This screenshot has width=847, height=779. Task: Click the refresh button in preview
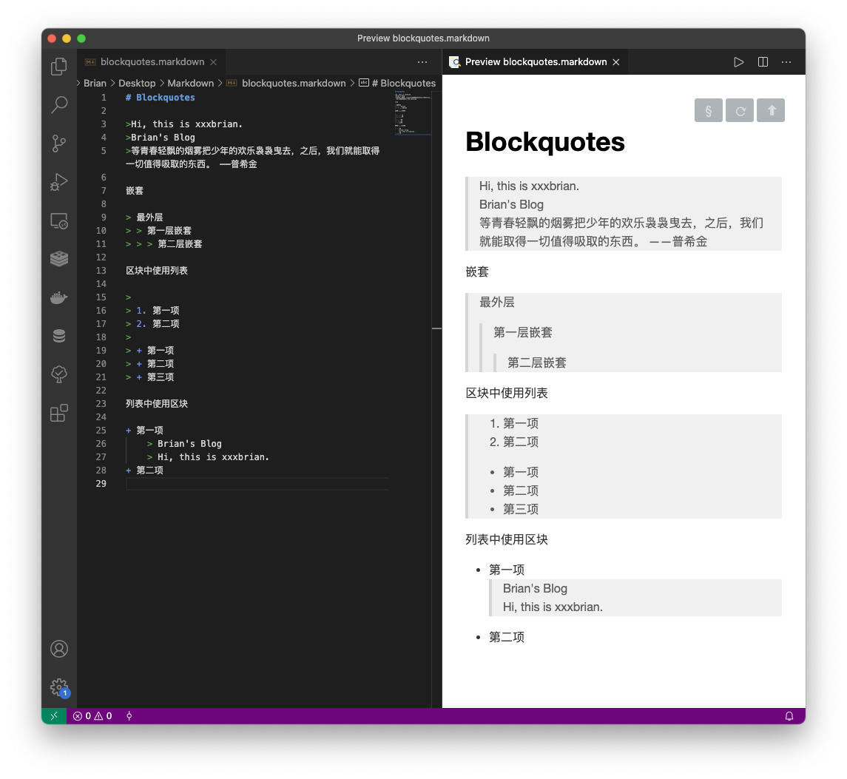(740, 111)
